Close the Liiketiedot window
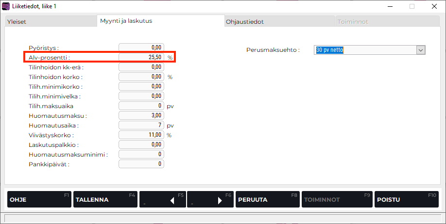 [x=434, y=6]
